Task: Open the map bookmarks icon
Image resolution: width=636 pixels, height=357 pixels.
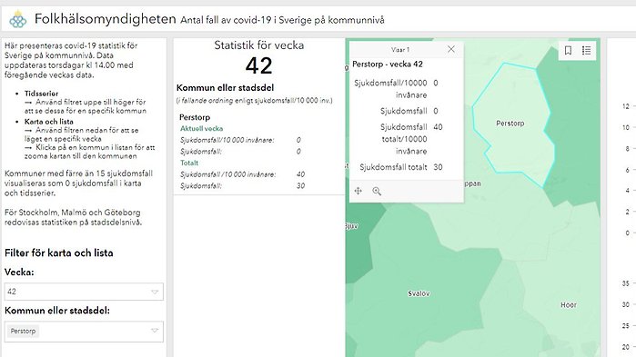Action: point(568,50)
